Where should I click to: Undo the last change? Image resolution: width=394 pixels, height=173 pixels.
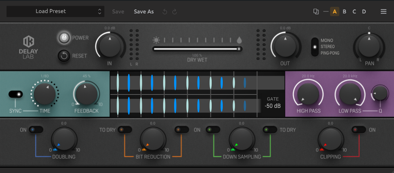pos(165,11)
